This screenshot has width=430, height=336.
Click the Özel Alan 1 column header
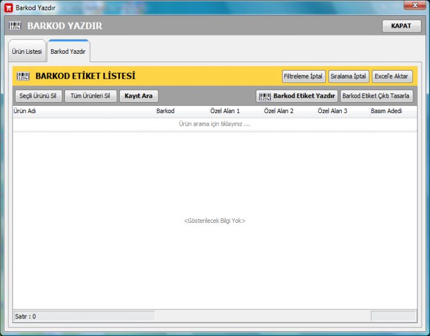[x=234, y=111]
